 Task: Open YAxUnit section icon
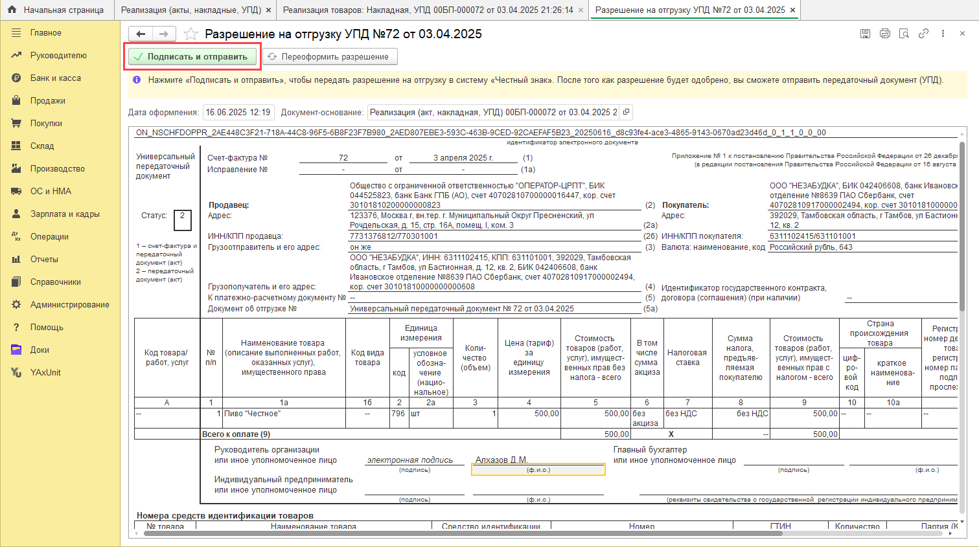[16, 372]
